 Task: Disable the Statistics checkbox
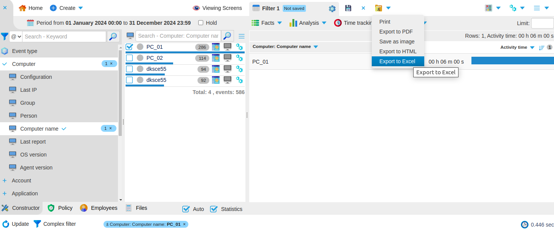[214, 209]
